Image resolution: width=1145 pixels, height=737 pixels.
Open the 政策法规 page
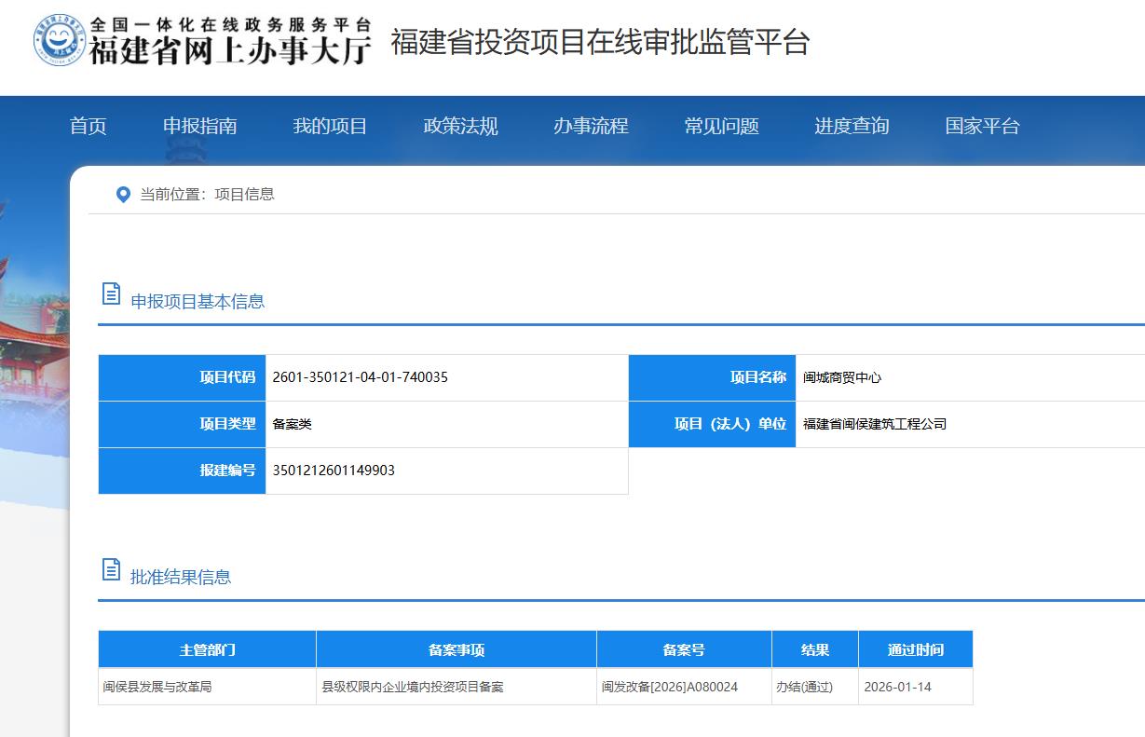tap(461, 127)
